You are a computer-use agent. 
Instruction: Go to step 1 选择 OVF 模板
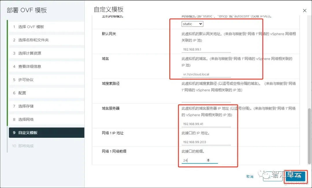click(x=47, y=27)
